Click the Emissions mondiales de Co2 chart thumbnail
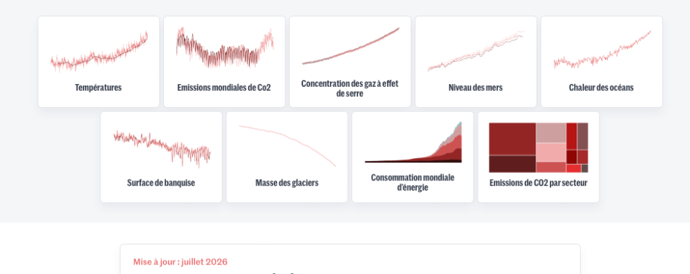This screenshot has width=690, height=274. coord(225,48)
